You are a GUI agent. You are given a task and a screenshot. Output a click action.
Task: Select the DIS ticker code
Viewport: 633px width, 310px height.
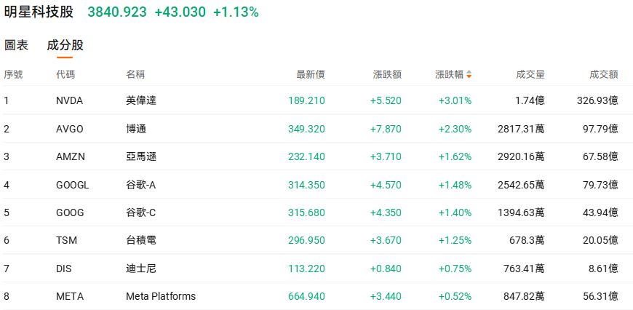63,269
